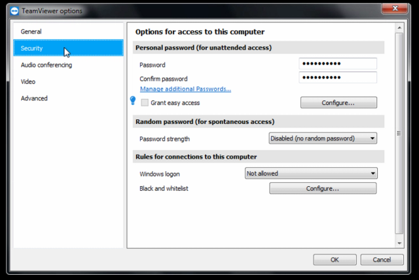419x280 pixels.
Task: Close the TeamViewer options window
Action: [395, 9]
